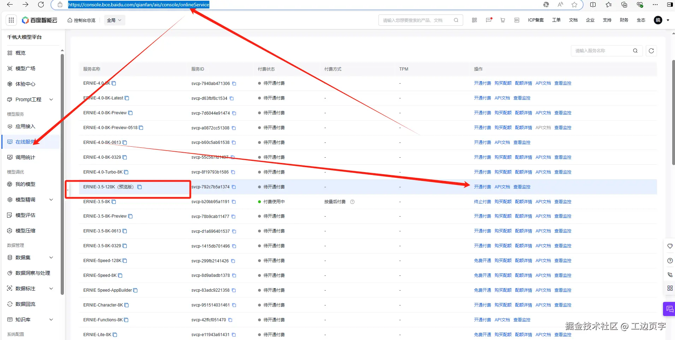Copy the ERNIE-4.0-8K-Preview service name
The height and width of the screenshot is (340, 675).
click(x=130, y=113)
